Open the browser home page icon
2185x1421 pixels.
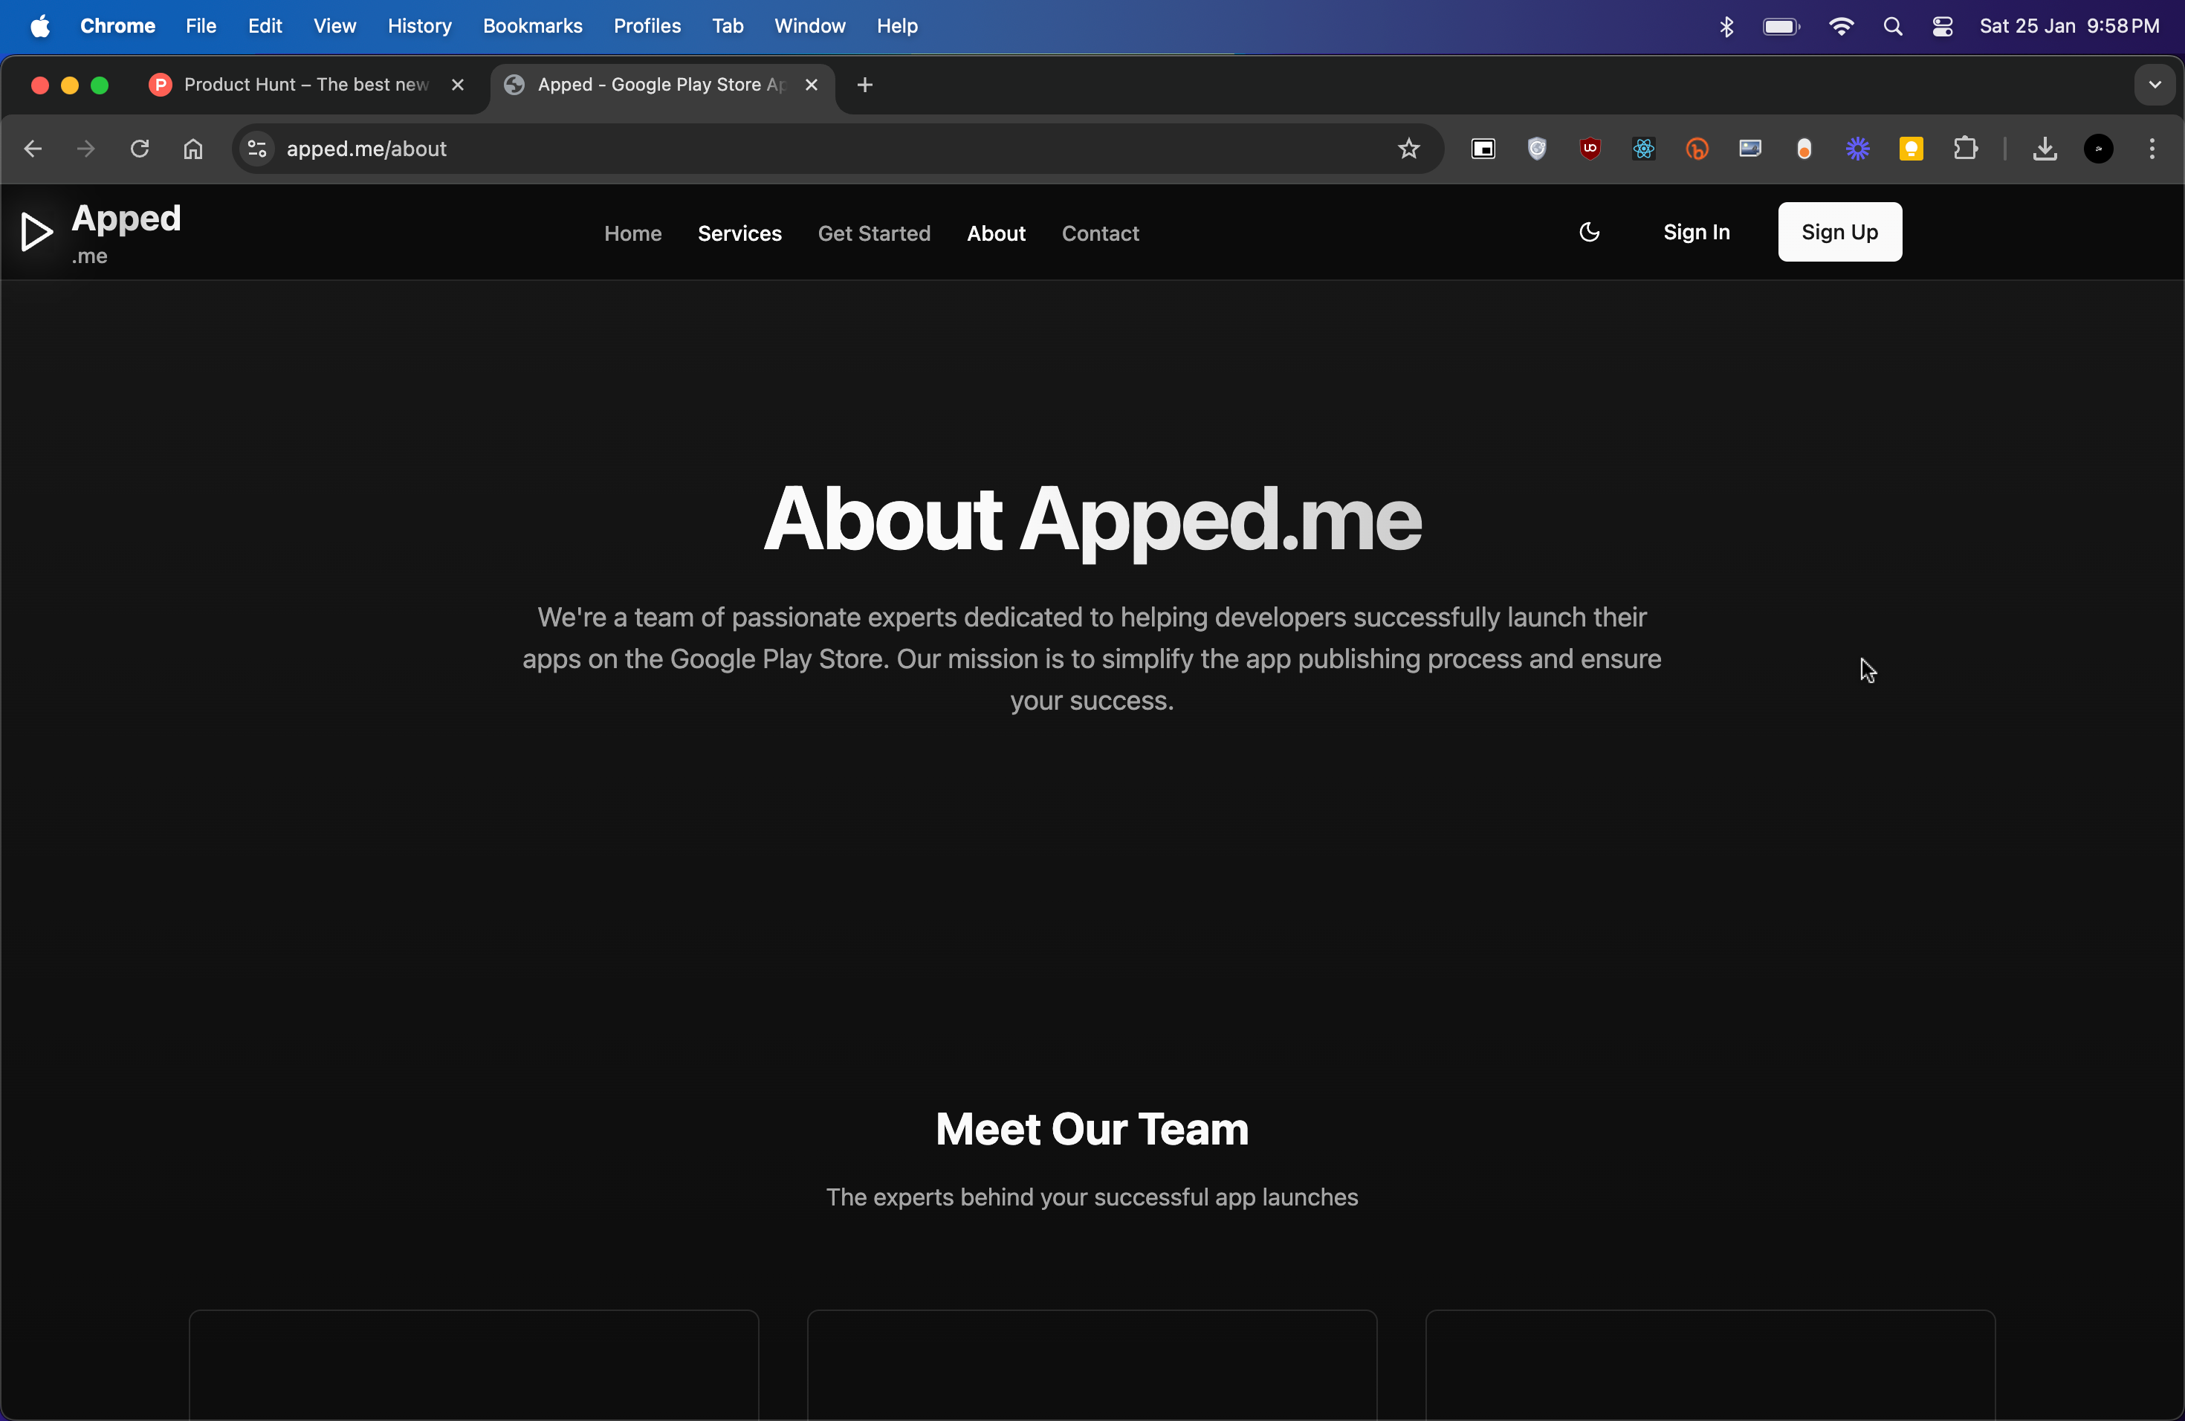(192, 149)
